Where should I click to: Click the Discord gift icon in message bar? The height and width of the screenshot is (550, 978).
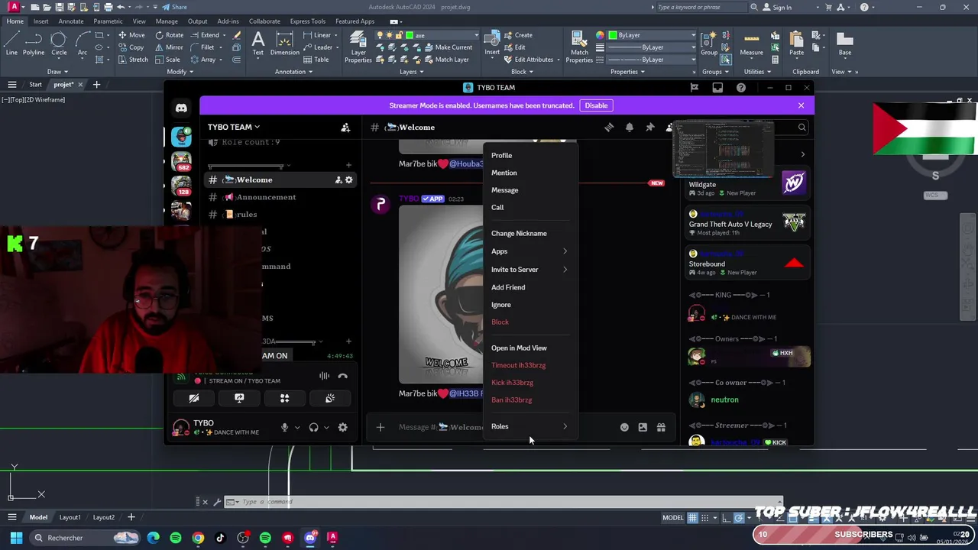point(661,428)
